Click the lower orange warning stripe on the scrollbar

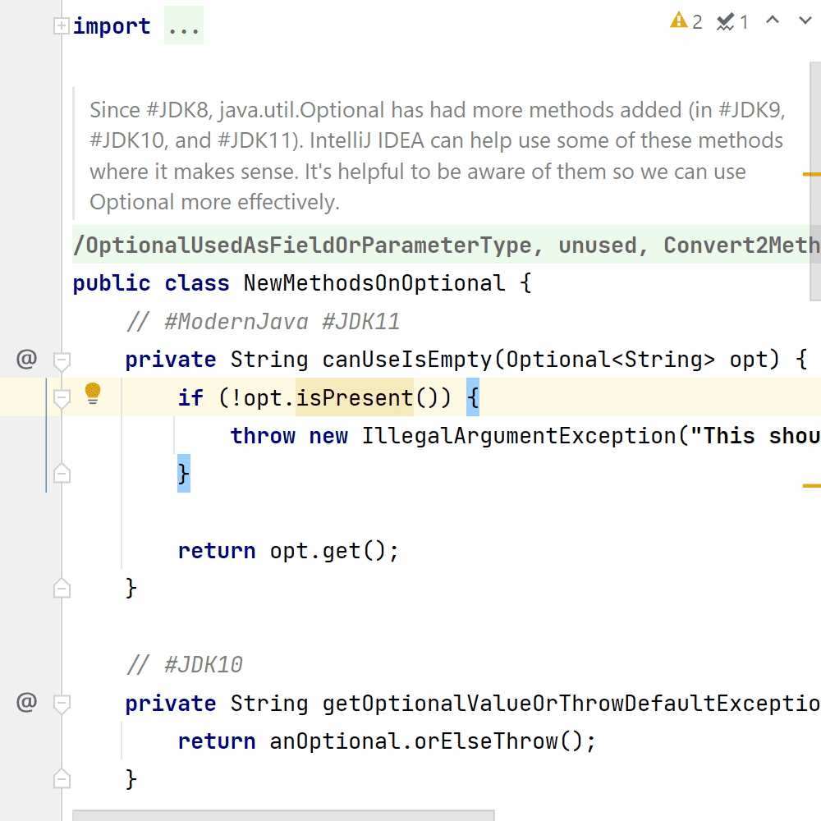(812, 486)
